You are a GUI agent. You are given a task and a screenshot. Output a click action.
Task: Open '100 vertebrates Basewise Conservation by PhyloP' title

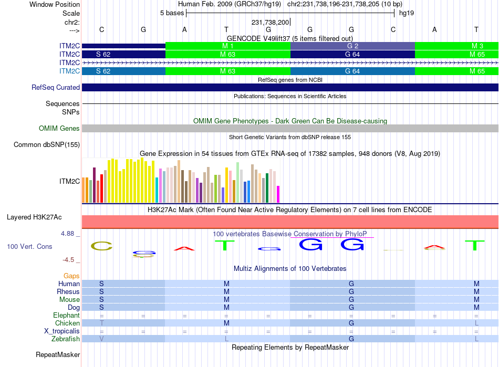pyautogui.click(x=290, y=234)
